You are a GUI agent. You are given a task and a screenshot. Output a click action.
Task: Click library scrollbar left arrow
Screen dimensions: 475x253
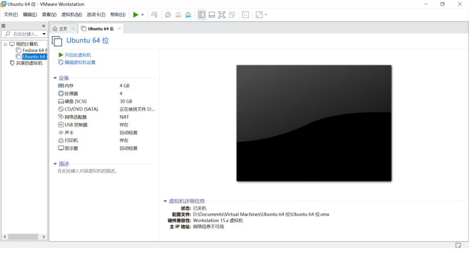tap(5, 237)
